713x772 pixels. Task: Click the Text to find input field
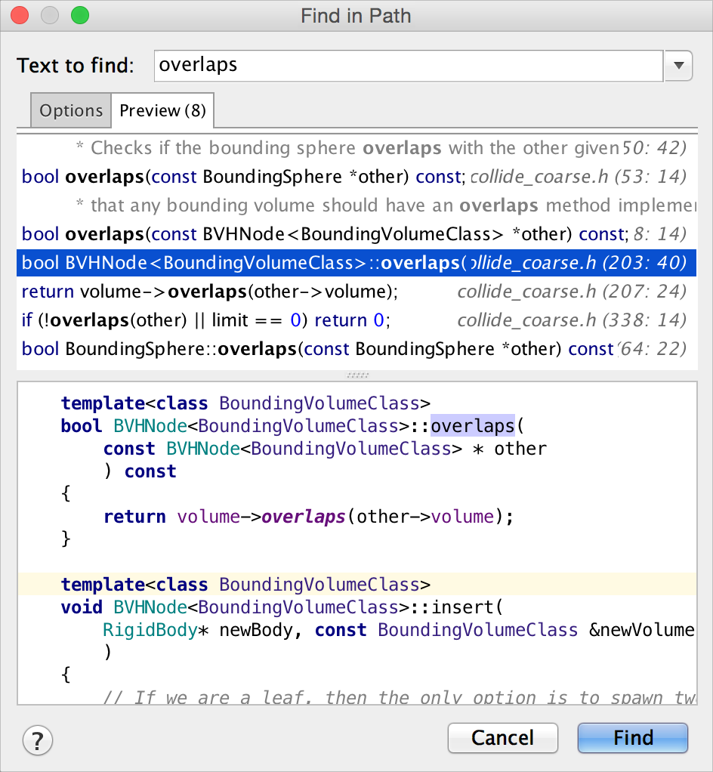click(x=408, y=66)
